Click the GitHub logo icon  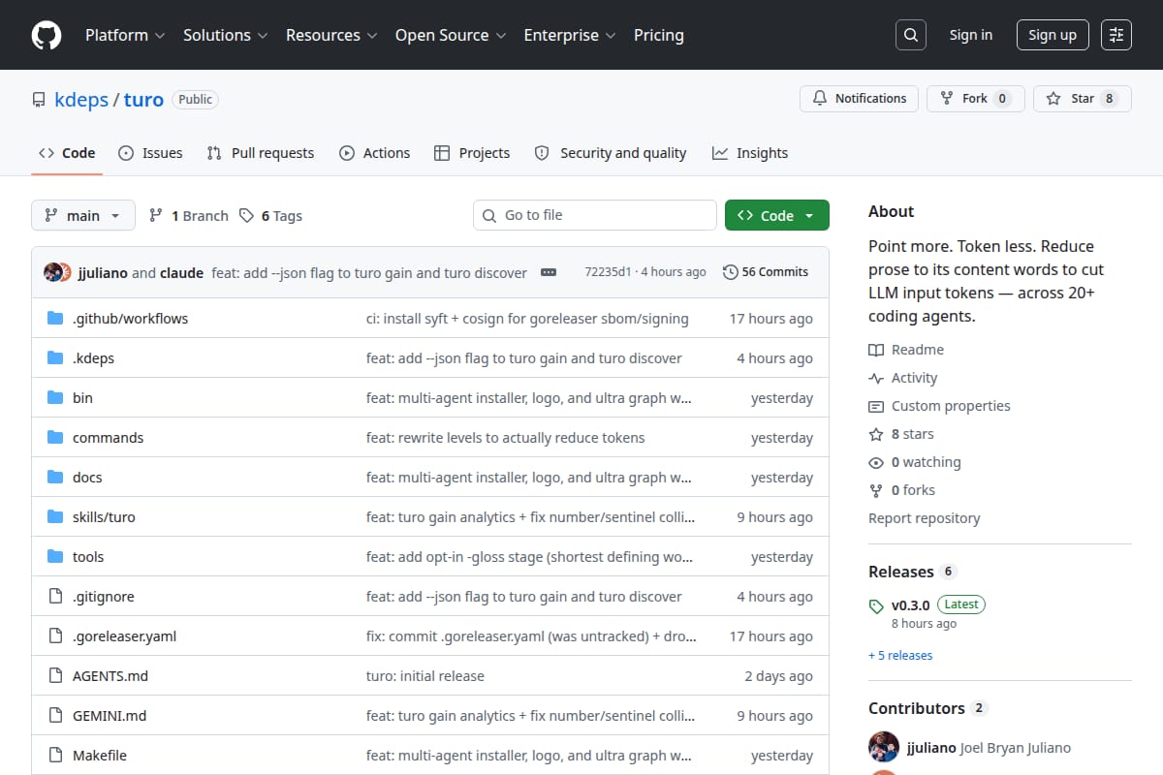(47, 35)
